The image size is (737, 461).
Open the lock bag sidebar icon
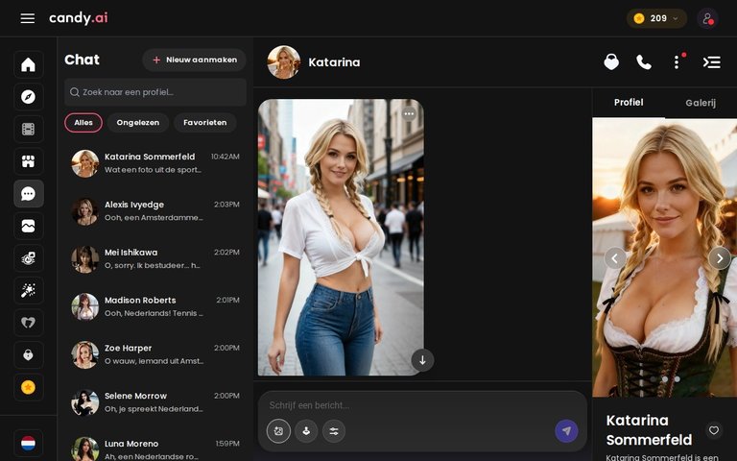(x=28, y=354)
